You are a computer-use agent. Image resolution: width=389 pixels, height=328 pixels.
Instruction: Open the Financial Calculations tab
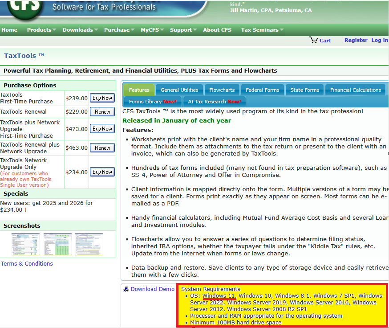[x=355, y=90]
